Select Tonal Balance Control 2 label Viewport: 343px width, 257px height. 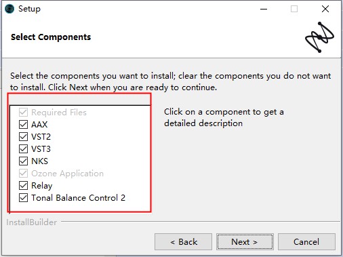(78, 198)
